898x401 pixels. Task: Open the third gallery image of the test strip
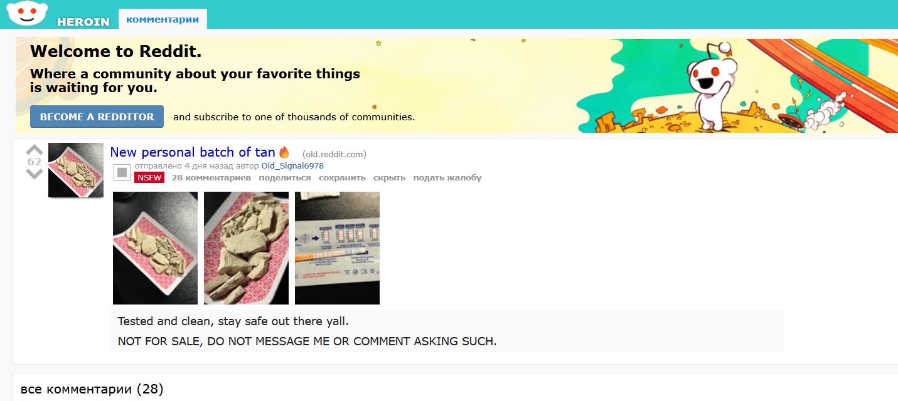click(337, 248)
